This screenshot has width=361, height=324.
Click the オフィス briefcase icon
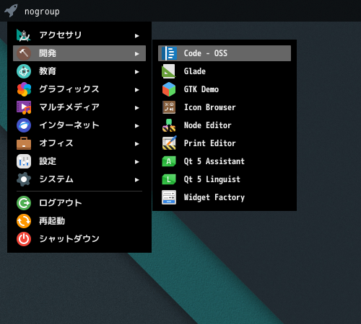click(x=24, y=143)
